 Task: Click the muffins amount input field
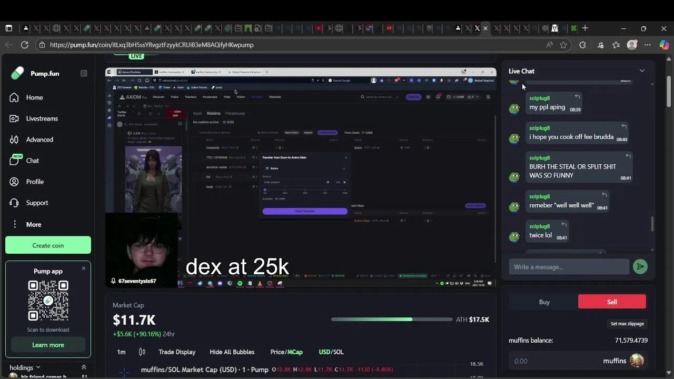[x=553, y=361]
